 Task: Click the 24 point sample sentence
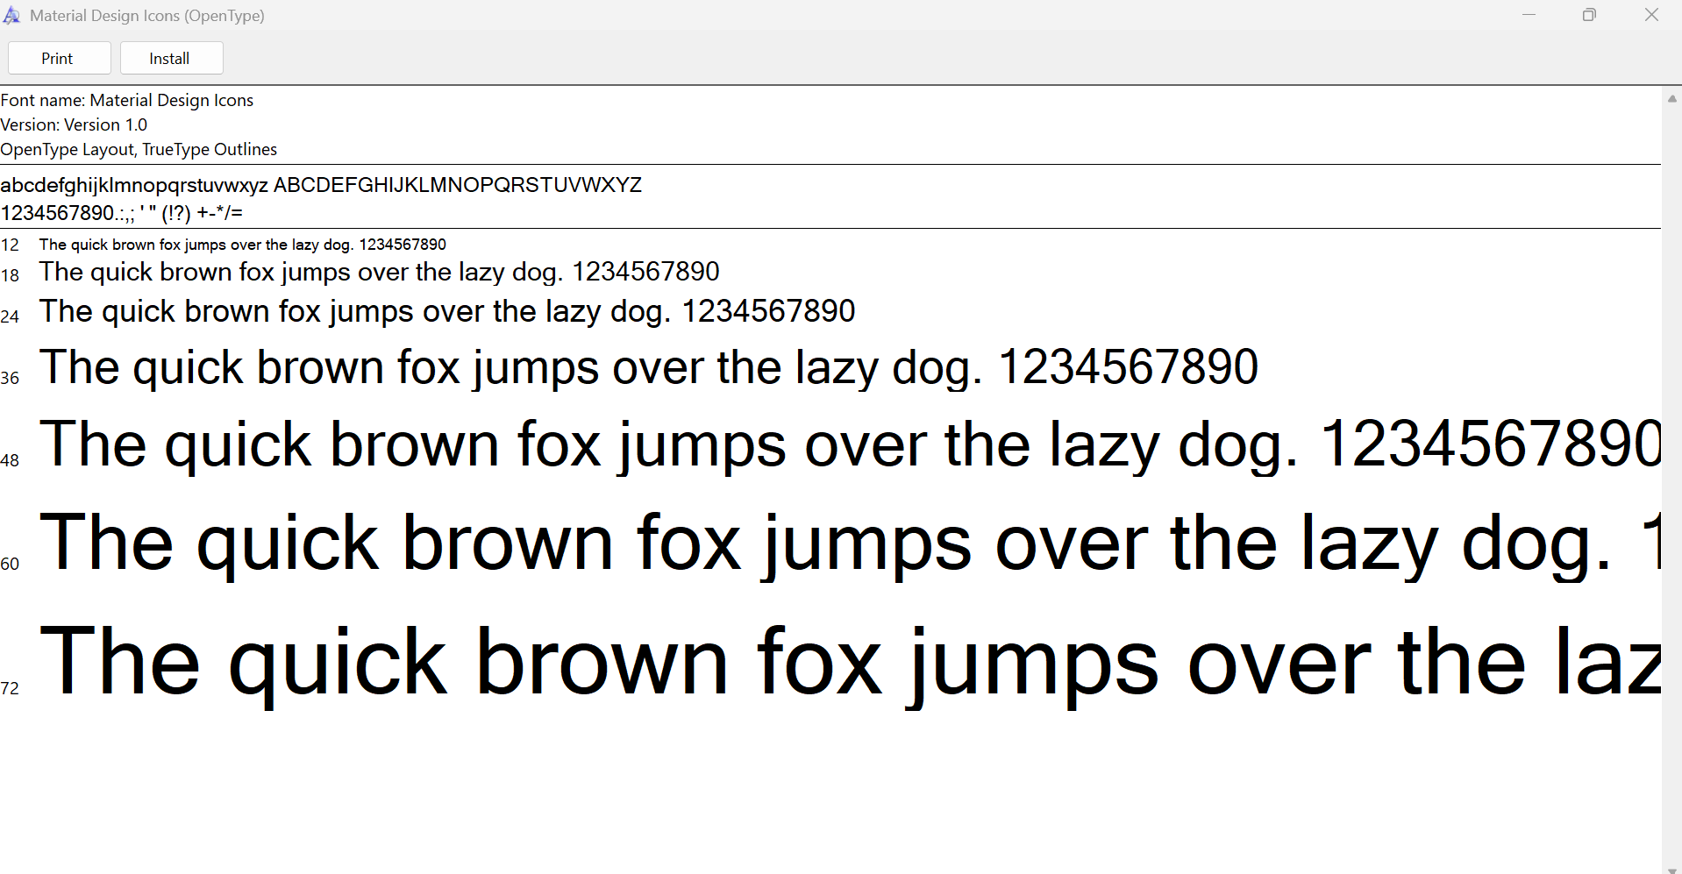click(447, 312)
